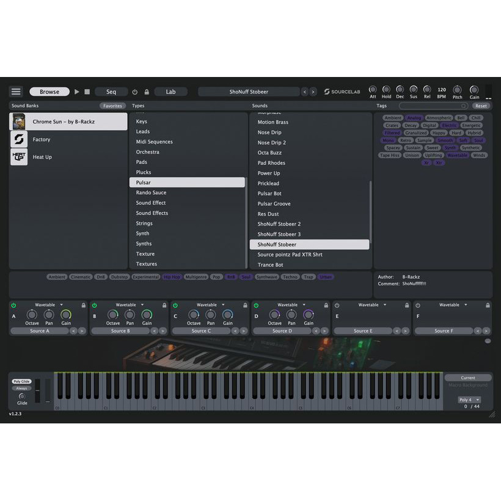Click the Rel envelope knob

427,89
